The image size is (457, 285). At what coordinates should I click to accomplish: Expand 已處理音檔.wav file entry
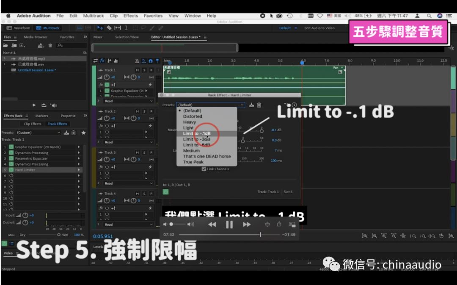(4, 64)
